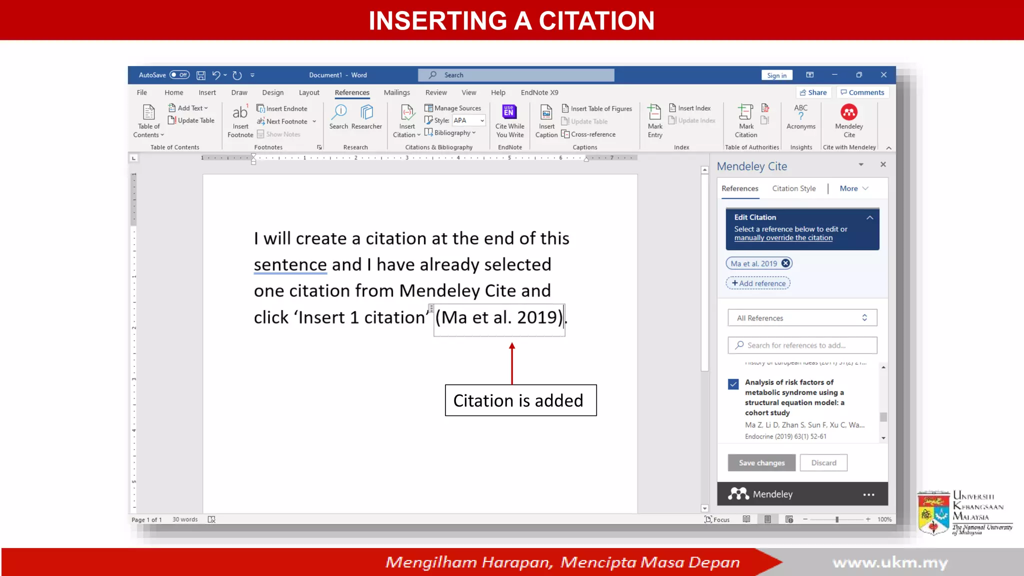1024x576 pixels.
Task: Click EndNote Cite While You Write
Action: point(509,121)
